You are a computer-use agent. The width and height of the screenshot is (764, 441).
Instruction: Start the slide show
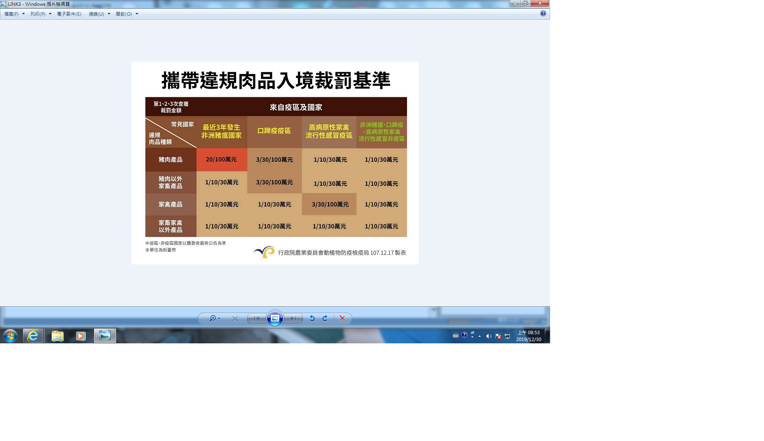[275, 318]
